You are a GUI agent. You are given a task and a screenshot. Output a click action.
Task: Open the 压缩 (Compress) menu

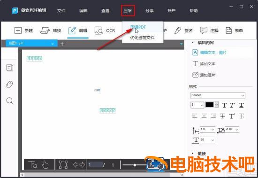coord(128,11)
